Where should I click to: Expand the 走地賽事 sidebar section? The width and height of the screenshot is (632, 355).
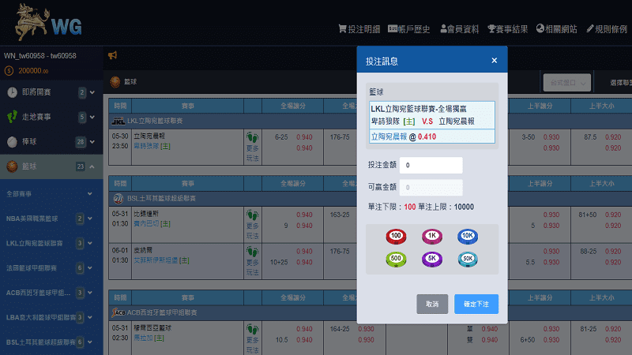click(x=92, y=117)
